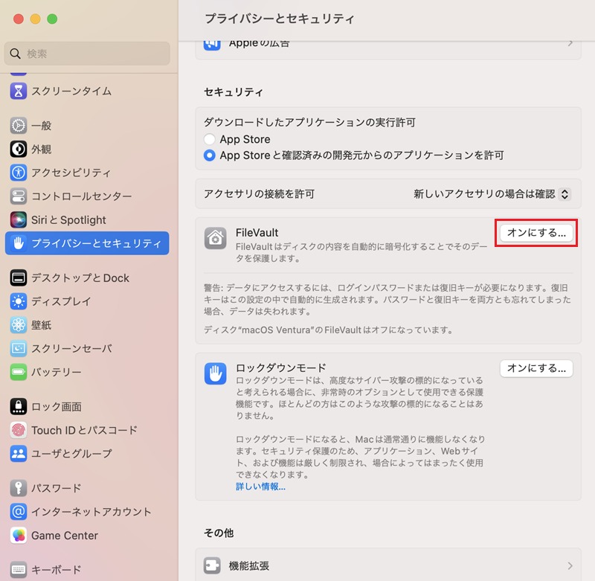Select 壁紙 label in the sidebar
Screen dimensions: 595x581
(x=42, y=325)
